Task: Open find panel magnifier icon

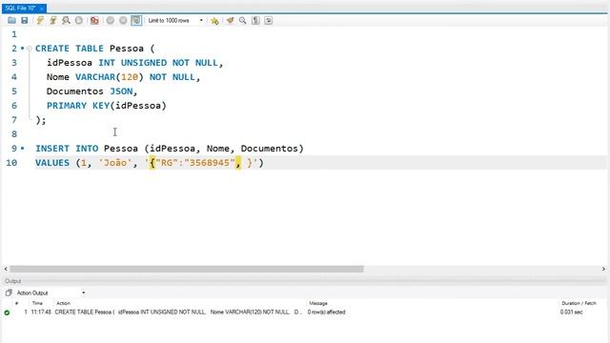Action: [243, 20]
